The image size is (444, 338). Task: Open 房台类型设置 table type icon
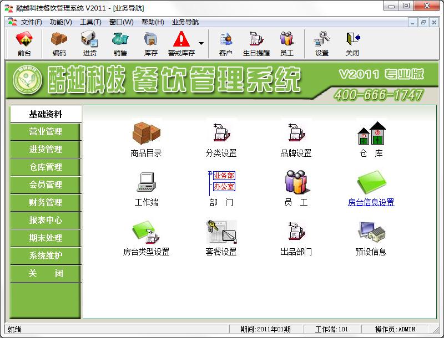pyautogui.click(x=146, y=232)
